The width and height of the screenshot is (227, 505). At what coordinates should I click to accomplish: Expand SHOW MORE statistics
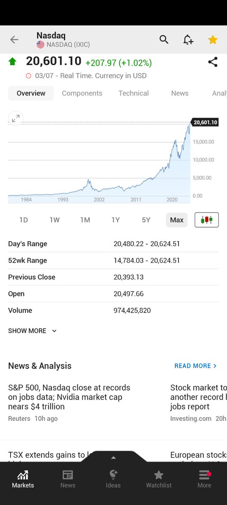pos(32,331)
